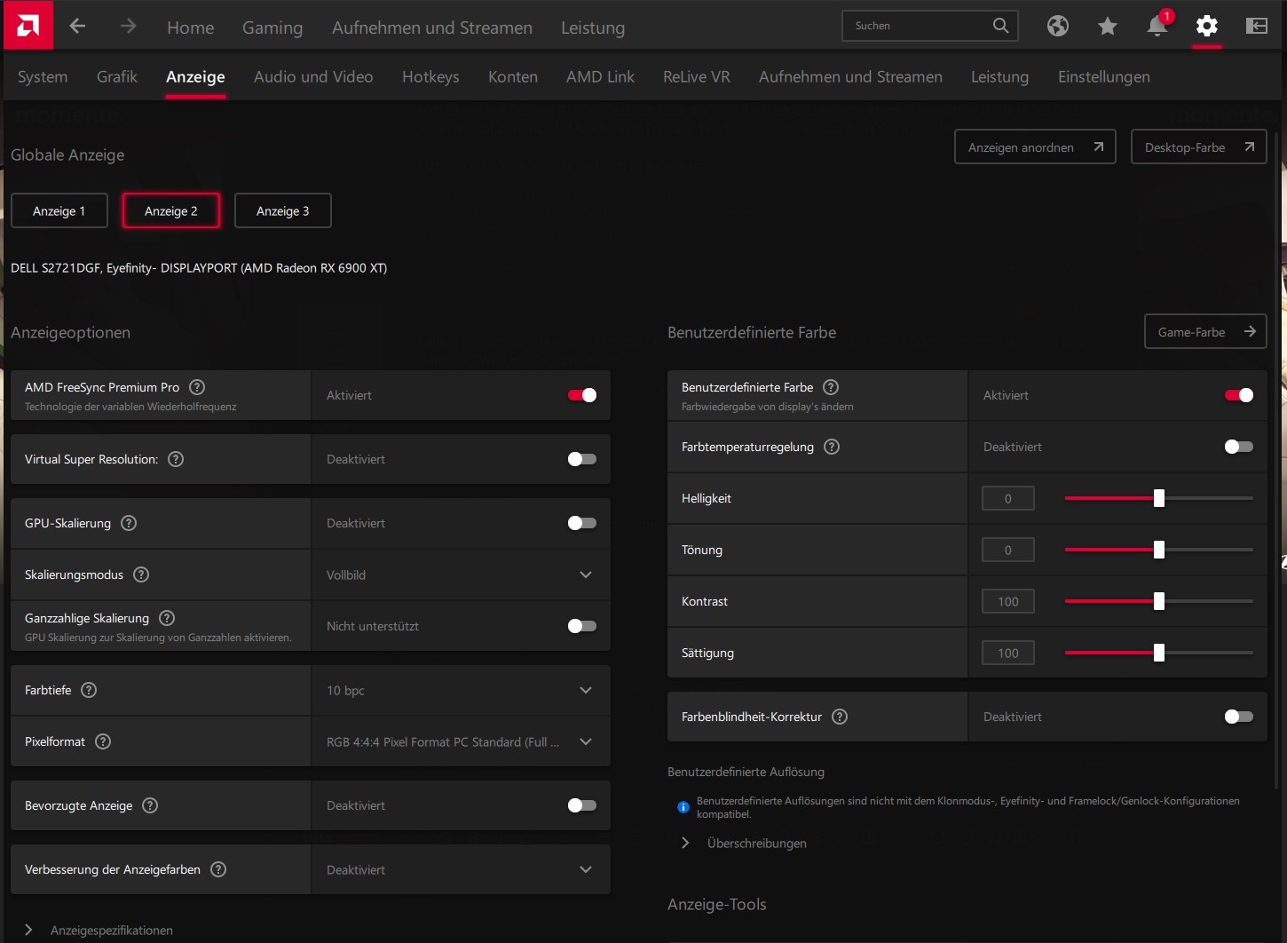The image size is (1287, 943).
Task: Open Home in the top bar
Action: (x=191, y=28)
